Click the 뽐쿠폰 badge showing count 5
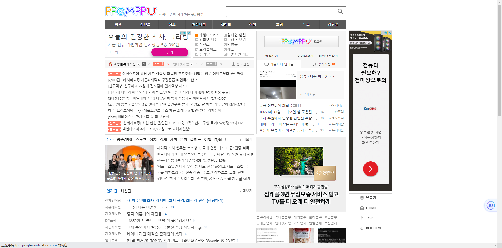502x248 pixels. pos(158,64)
